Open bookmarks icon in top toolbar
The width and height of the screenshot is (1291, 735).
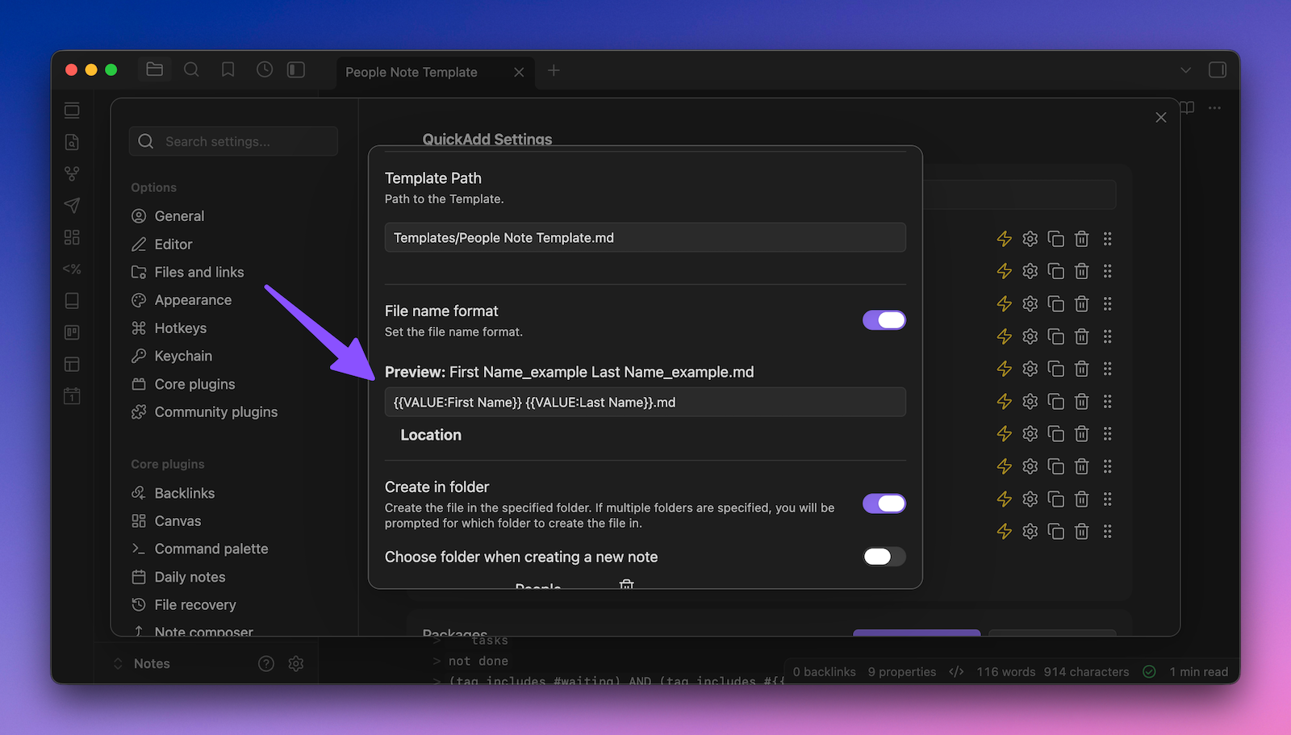[x=228, y=70]
